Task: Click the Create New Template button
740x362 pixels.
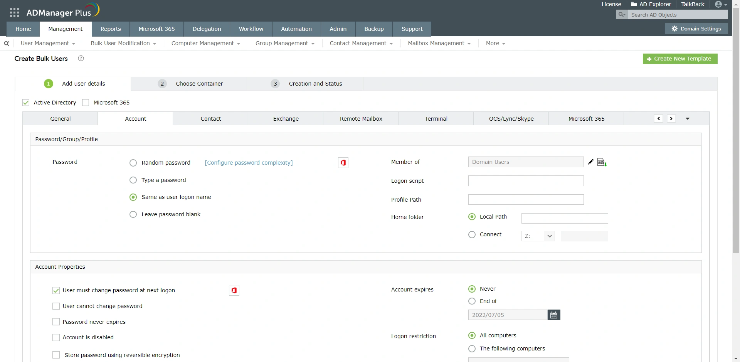Action: coord(680,59)
